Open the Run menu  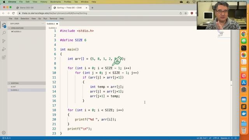click(45, 19)
